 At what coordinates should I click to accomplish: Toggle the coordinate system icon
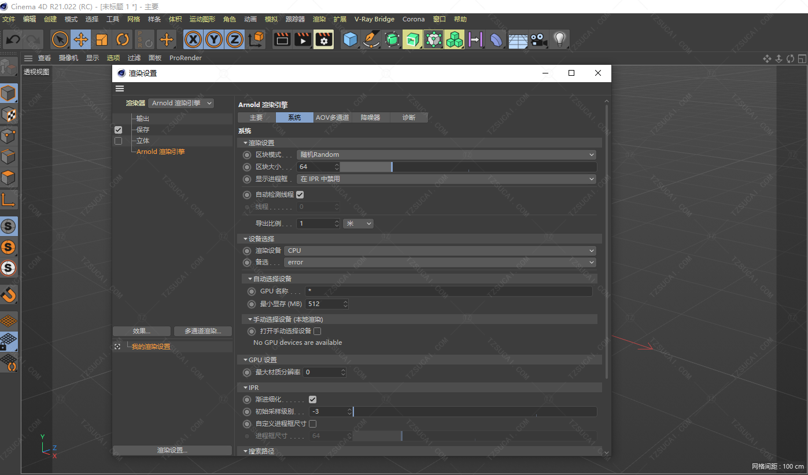coord(256,40)
